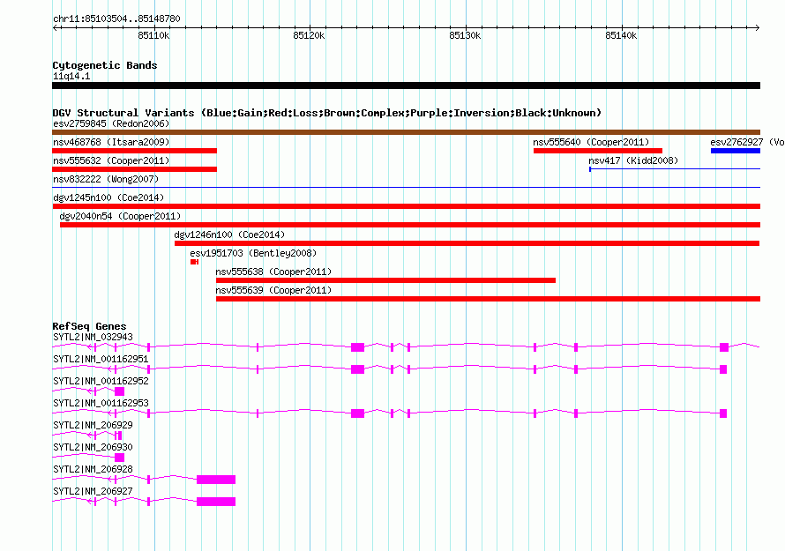
Task: Click the blue esv2762927 gain variant bar
Action: (736, 151)
